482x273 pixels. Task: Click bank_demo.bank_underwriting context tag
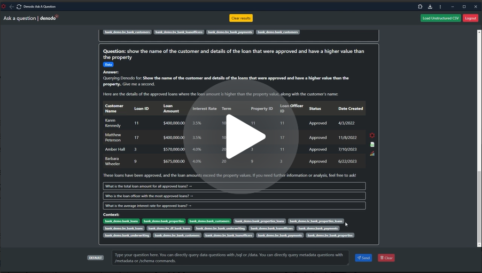[127, 235]
